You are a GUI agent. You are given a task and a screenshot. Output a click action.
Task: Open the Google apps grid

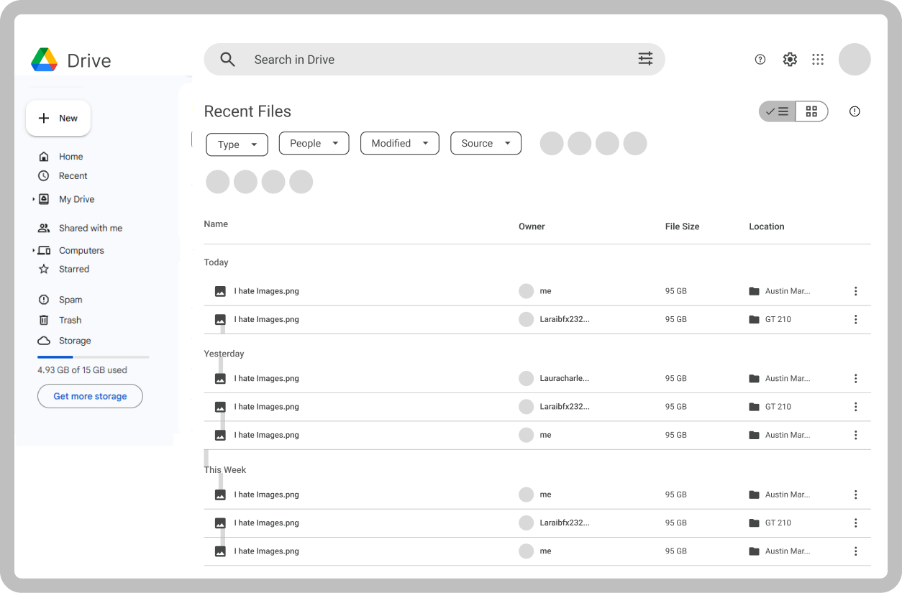[818, 60]
